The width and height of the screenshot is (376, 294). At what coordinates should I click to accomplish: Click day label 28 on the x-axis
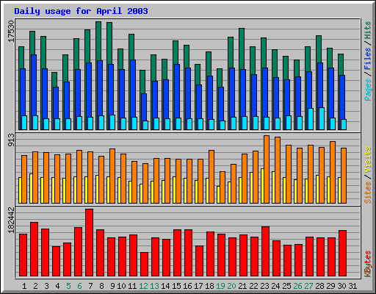[319, 286]
